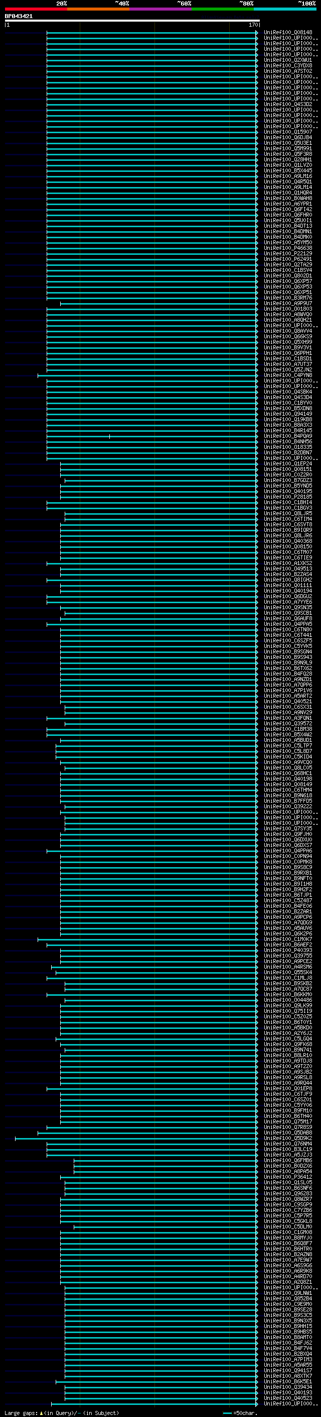Click label UniRef100_Q39434
Screen dimensions: 321x1417
pyautogui.click(x=288, y=1387)
